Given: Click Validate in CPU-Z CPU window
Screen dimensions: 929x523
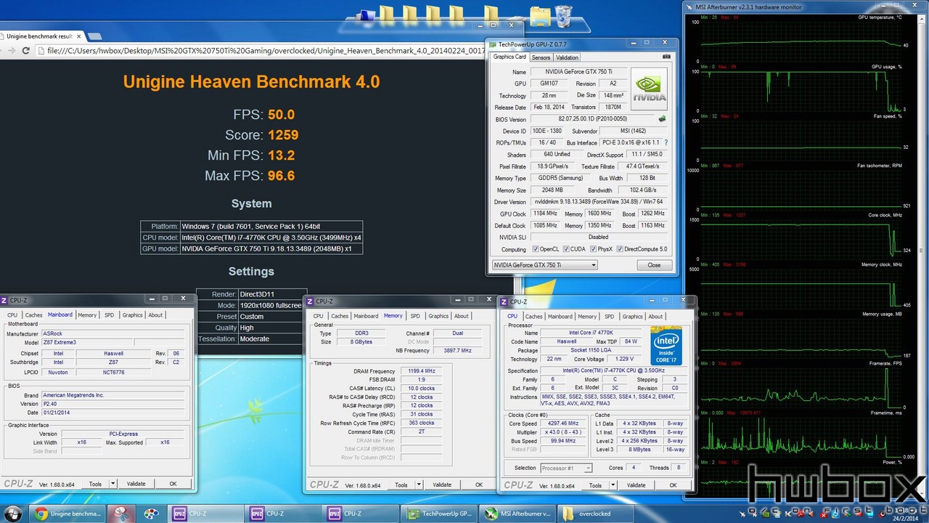Looking at the screenshot, I should [636, 485].
